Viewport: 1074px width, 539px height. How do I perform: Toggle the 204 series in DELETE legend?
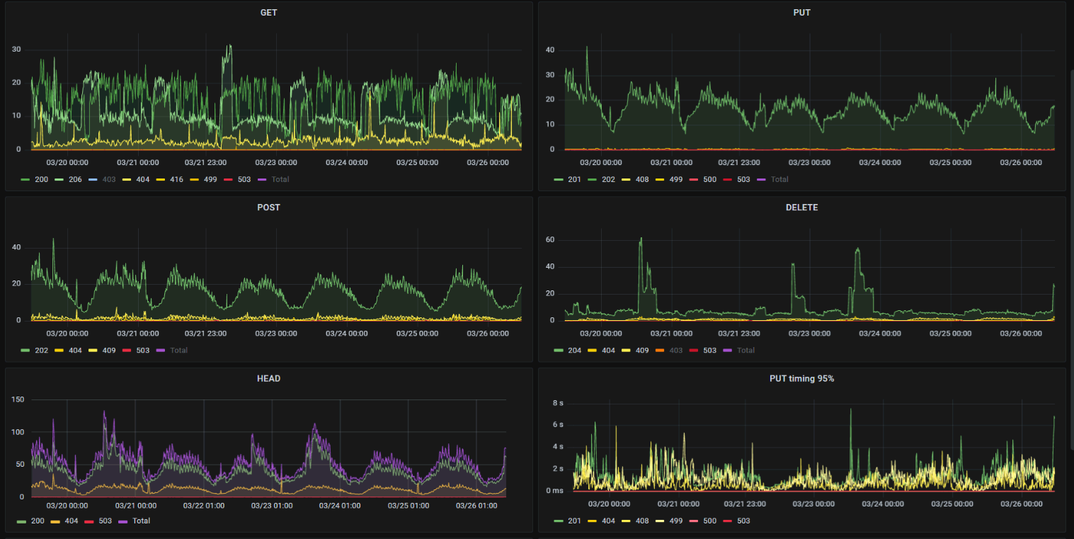pos(574,350)
